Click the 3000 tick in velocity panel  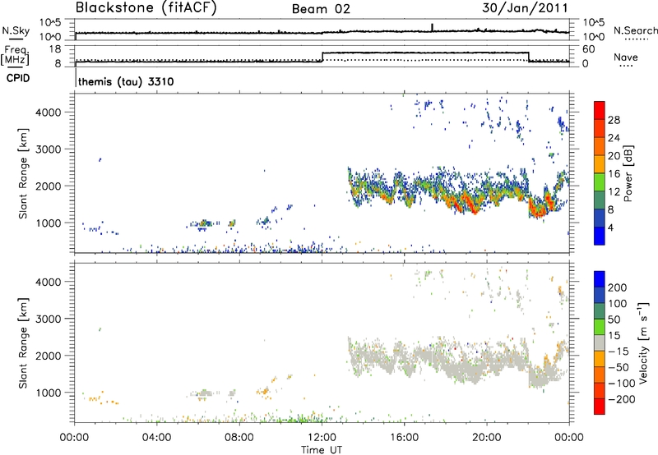pyautogui.click(x=49, y=319)
